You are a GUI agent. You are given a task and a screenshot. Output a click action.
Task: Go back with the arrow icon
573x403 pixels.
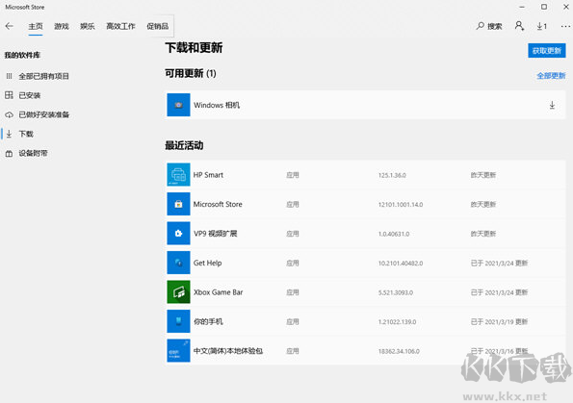click(10, 26)
